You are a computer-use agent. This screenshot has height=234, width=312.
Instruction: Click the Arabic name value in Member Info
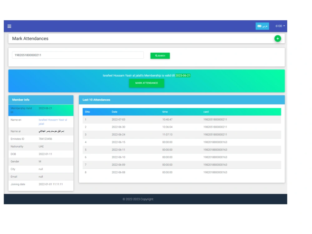51,131
